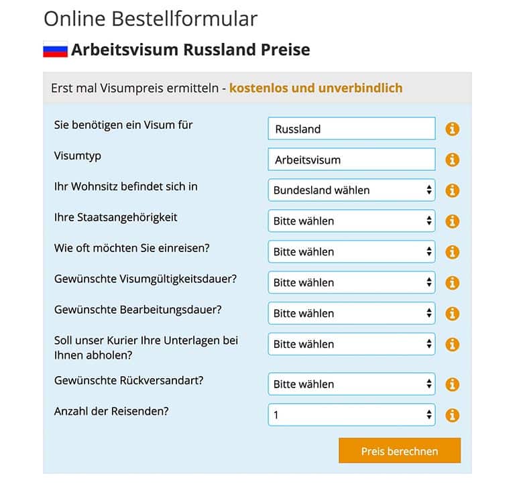This screenshot has width=523, height=484.
Task: Show info icon for Kurier abholen row
Action: (x=453, y=345)
